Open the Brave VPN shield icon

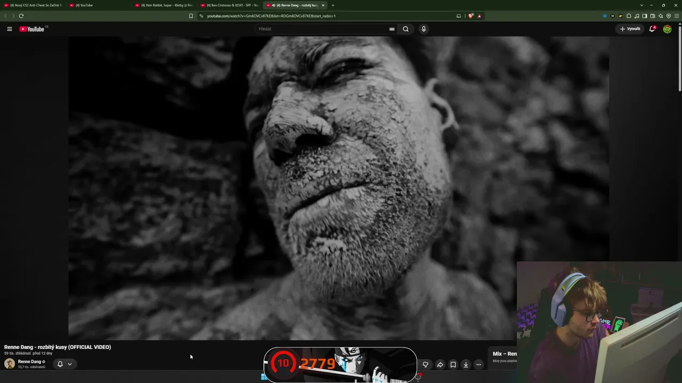click(669, 16)
